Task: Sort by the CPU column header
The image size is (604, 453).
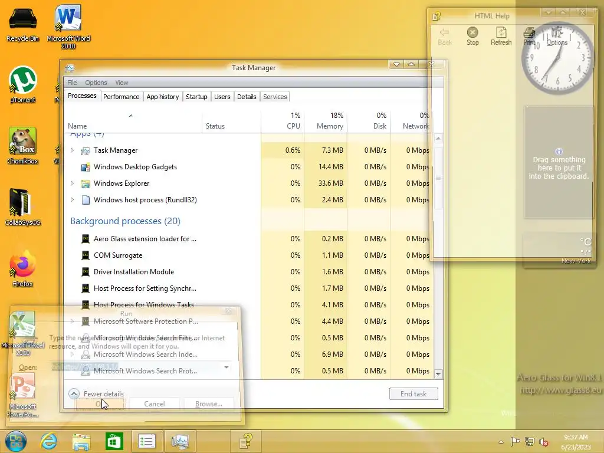Action: pos(283,122)
